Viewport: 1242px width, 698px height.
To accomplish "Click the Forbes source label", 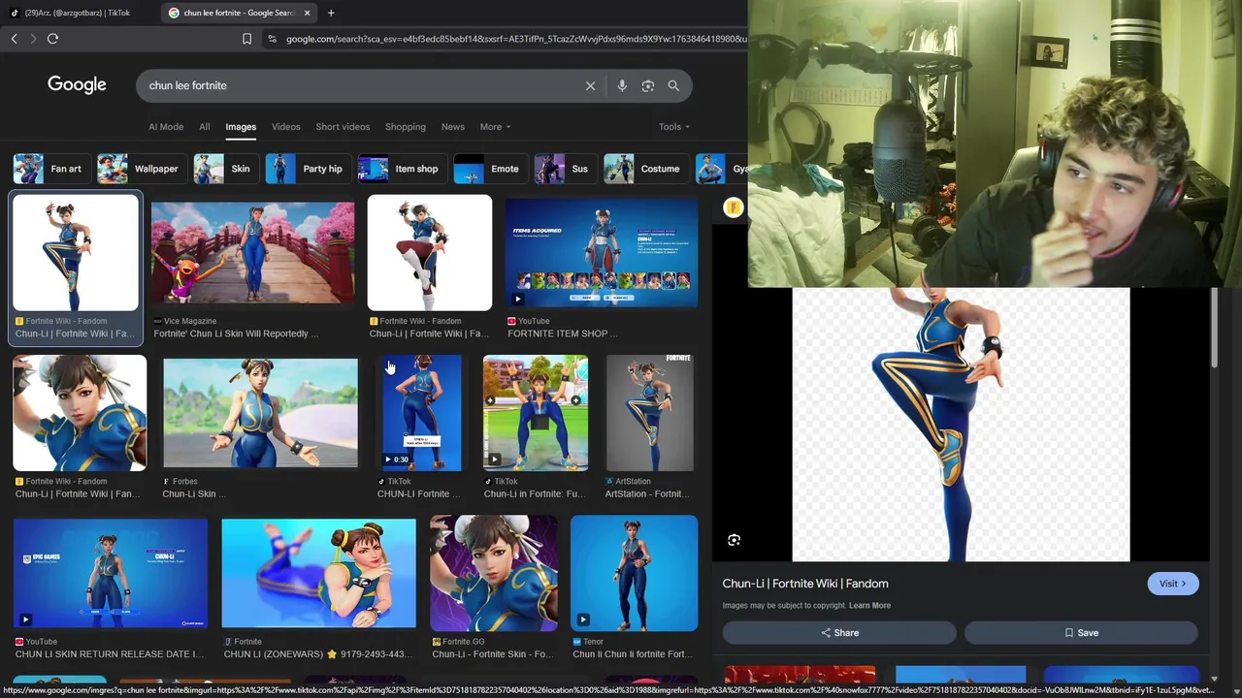I will pos(184,482).
